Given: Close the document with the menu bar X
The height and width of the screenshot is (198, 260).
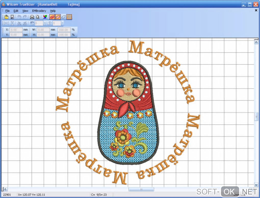Looking at the screenshot, I should click(256, 10).
